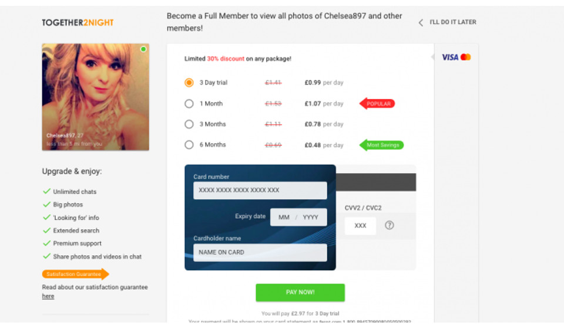This screenshot has width=564, height=329.
Task: Open the satisfaction guarantee 'here' link
Action: (x=48, y=296)
